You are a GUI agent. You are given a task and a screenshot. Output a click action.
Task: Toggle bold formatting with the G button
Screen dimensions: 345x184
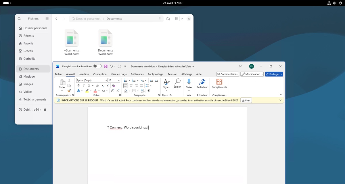[78, 86]
